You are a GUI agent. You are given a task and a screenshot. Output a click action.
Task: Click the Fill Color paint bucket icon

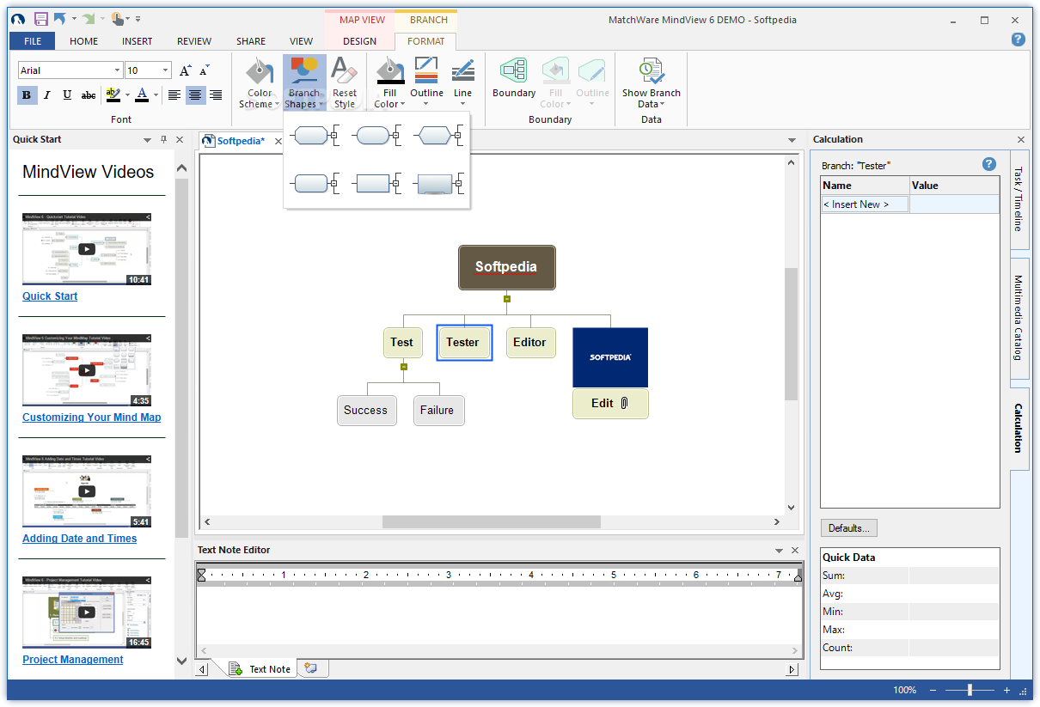click(x=389, y=70)
